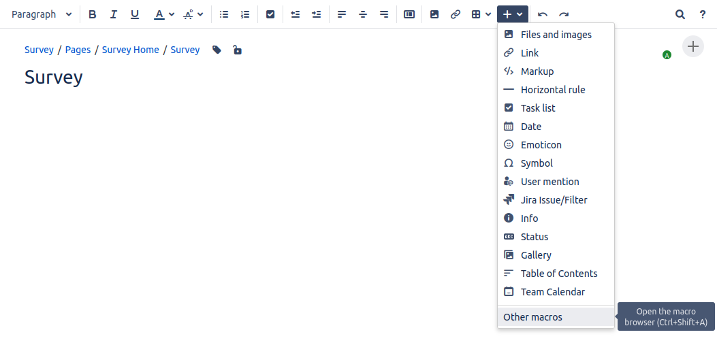Click the numbered list icon

coord(245,14)
